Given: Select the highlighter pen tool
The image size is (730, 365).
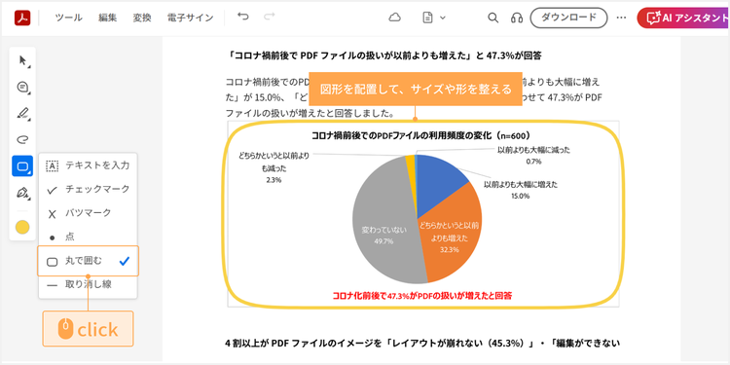Looking at the screenshot, I should (22, 113).
